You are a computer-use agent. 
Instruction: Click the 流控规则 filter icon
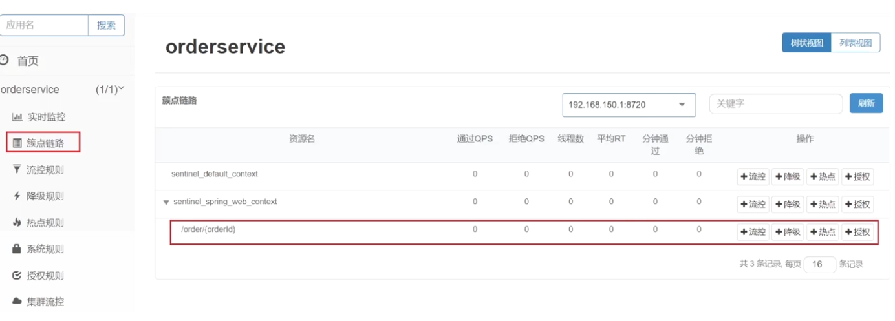click(x=17, y=170)
